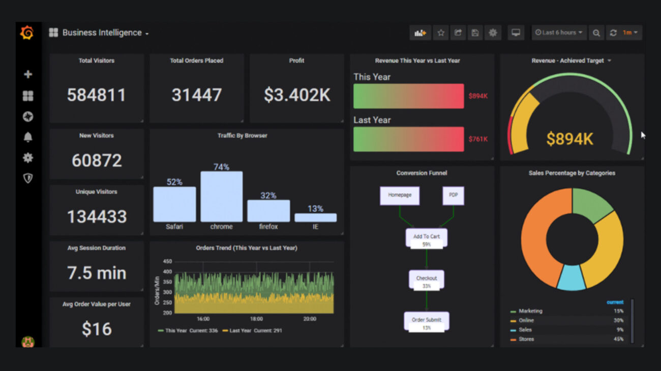Open the Grafana logo menu
Image resolution: width=661 pixels, height=371 pixels.
[28, 32]
